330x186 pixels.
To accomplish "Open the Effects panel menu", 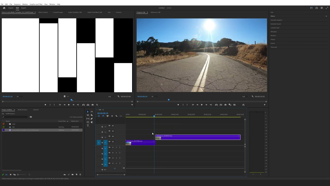I will pyautogui.click(x=326, y=16).
